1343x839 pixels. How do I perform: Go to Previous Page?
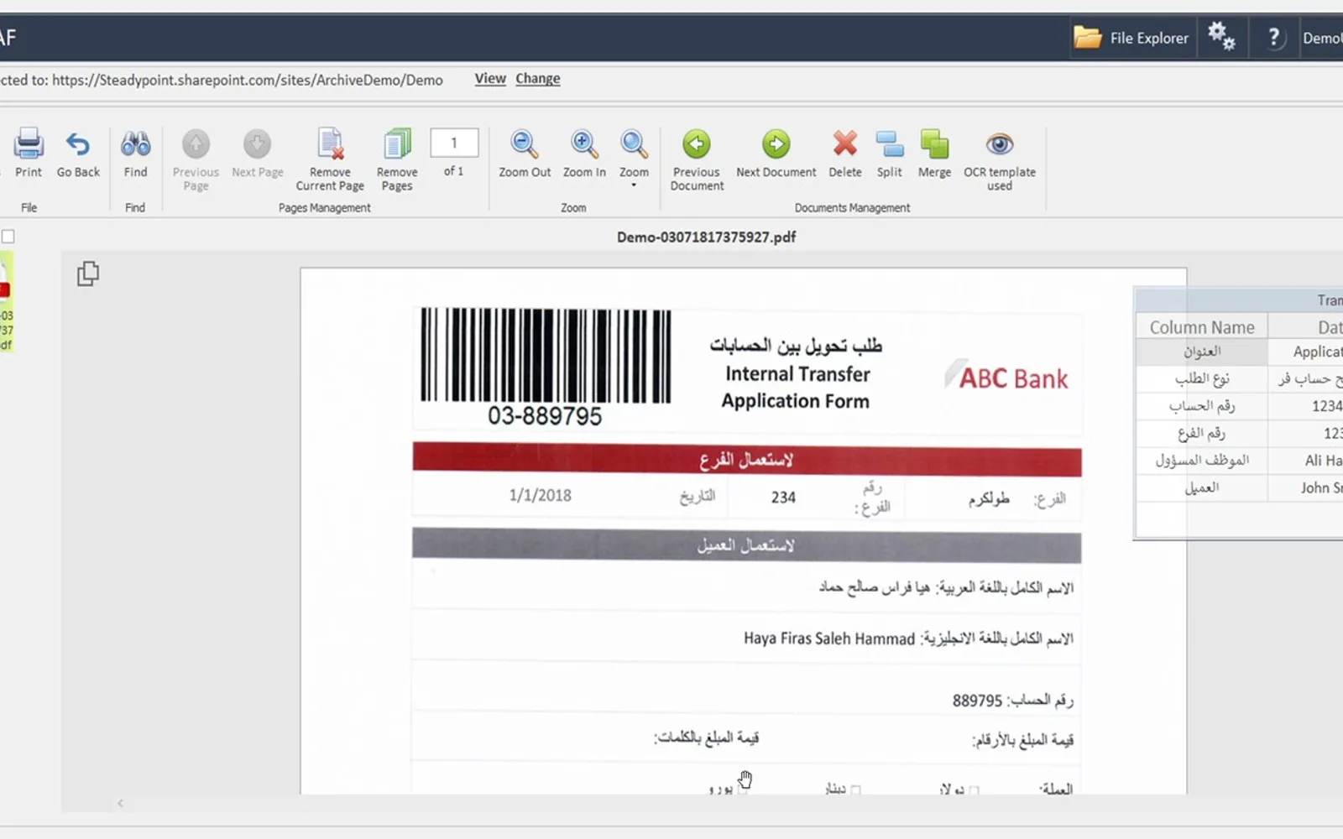pos(196,159)
